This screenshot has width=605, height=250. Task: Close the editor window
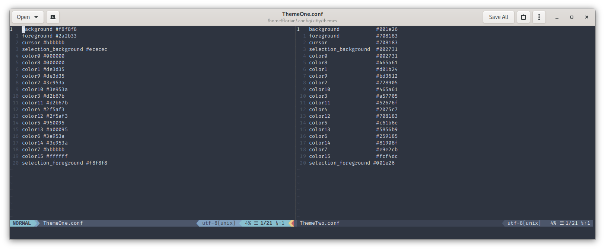tap(587, 17)
